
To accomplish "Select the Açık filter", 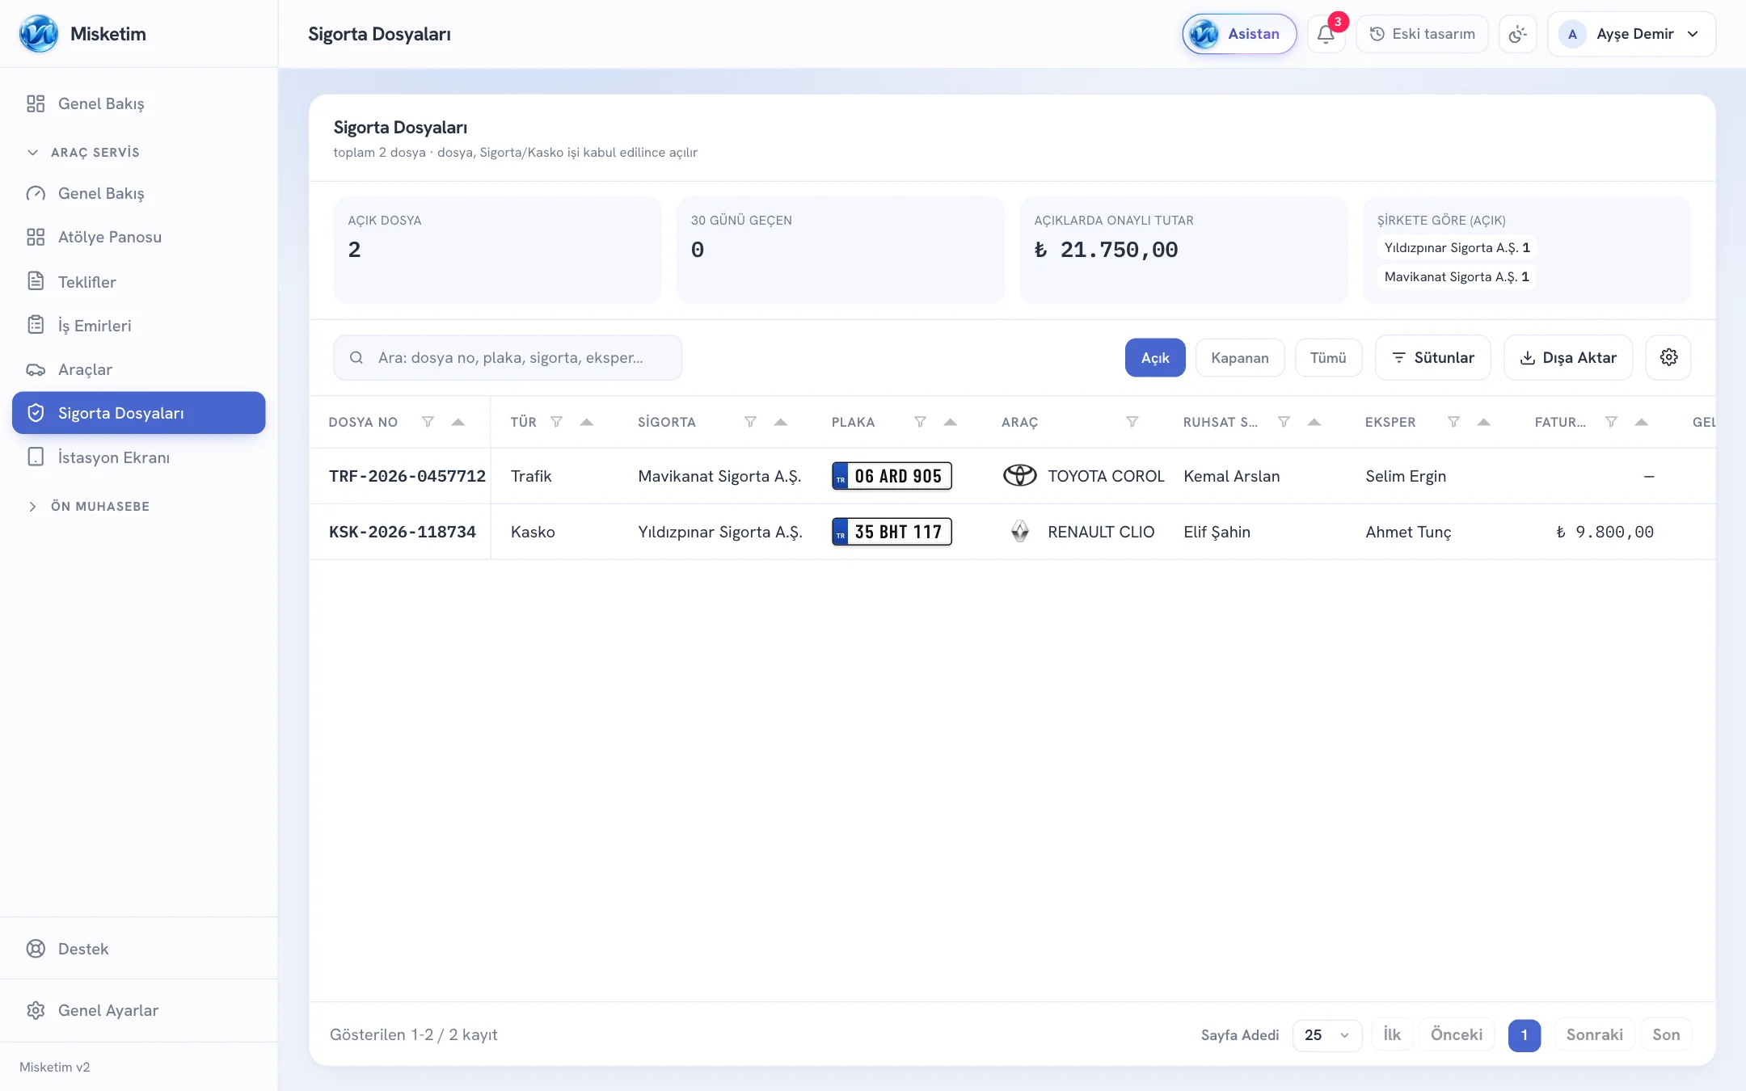I will (1155, 357).
